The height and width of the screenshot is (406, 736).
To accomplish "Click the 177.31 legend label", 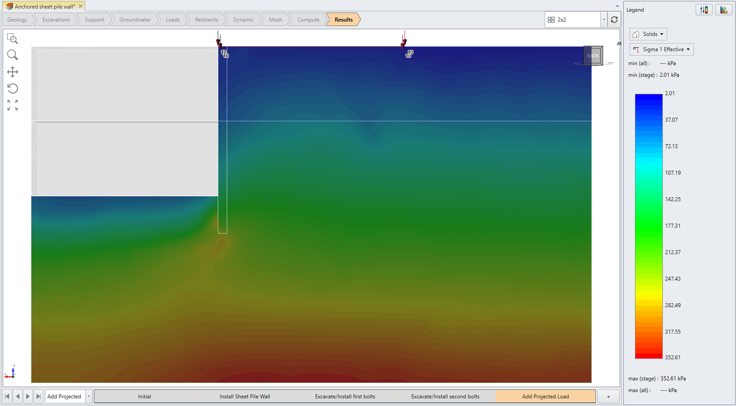I will 673,226.
